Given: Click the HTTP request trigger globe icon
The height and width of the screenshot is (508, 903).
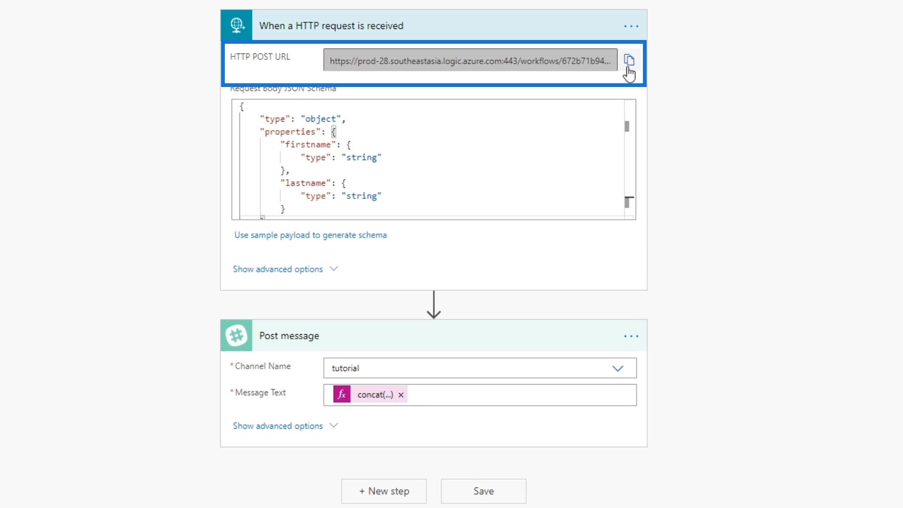Looking at the screenshot, I should point(237,25).
